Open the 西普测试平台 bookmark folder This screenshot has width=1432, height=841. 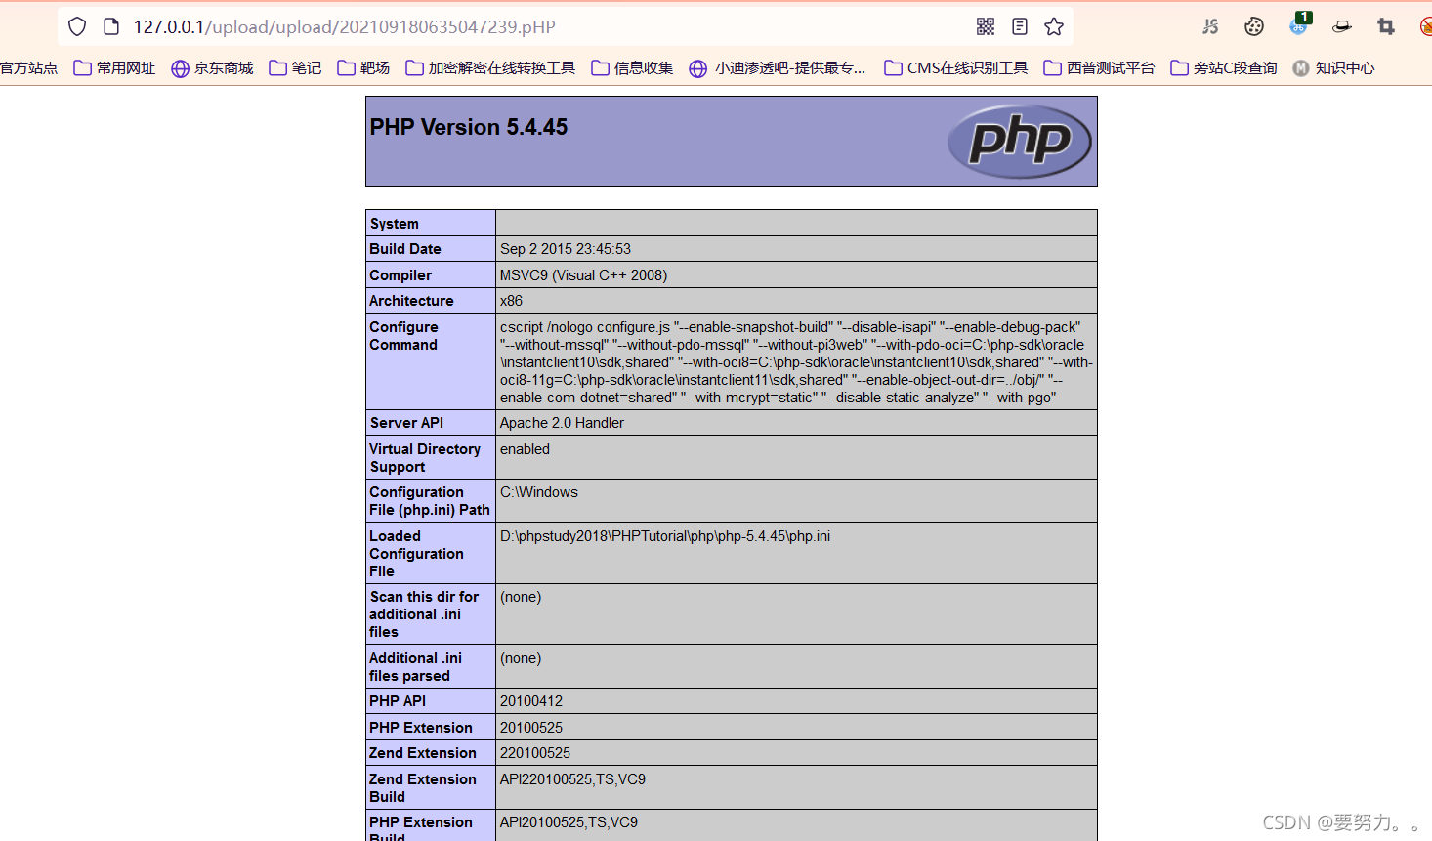click(1099, 67)
